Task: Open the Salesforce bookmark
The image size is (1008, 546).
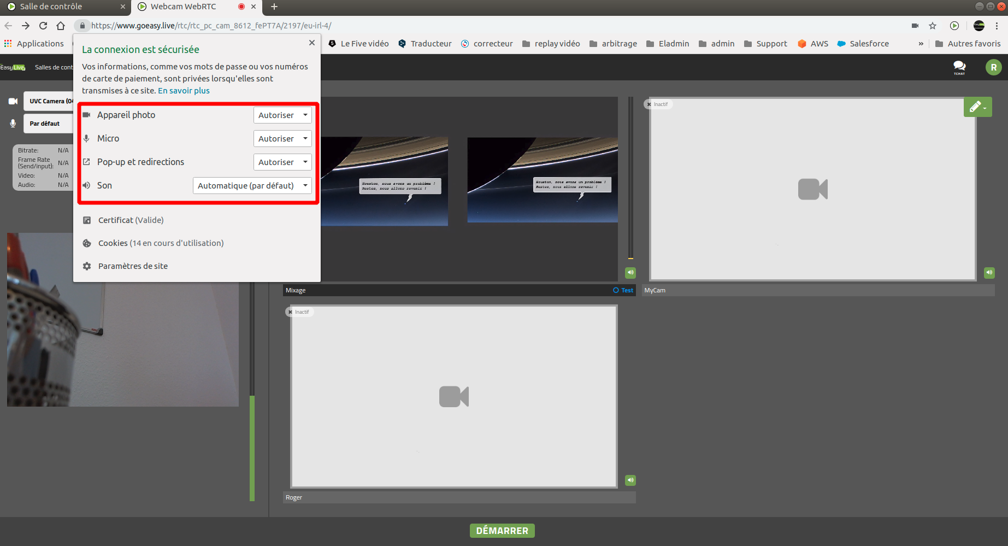Action: [863, 44]
